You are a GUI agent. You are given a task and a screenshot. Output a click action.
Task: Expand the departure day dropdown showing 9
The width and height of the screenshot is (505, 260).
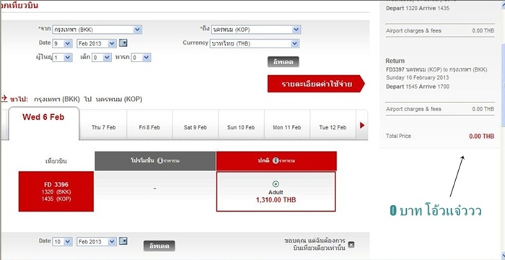click(63, 43)
